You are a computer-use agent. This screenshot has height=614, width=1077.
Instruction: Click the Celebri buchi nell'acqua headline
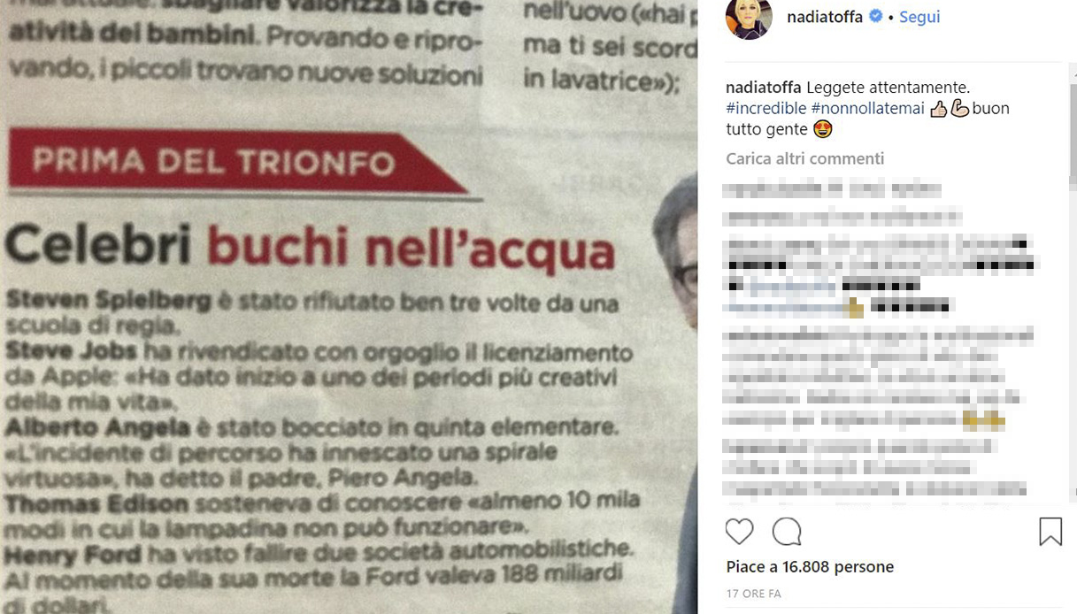(x=310, y=247)
